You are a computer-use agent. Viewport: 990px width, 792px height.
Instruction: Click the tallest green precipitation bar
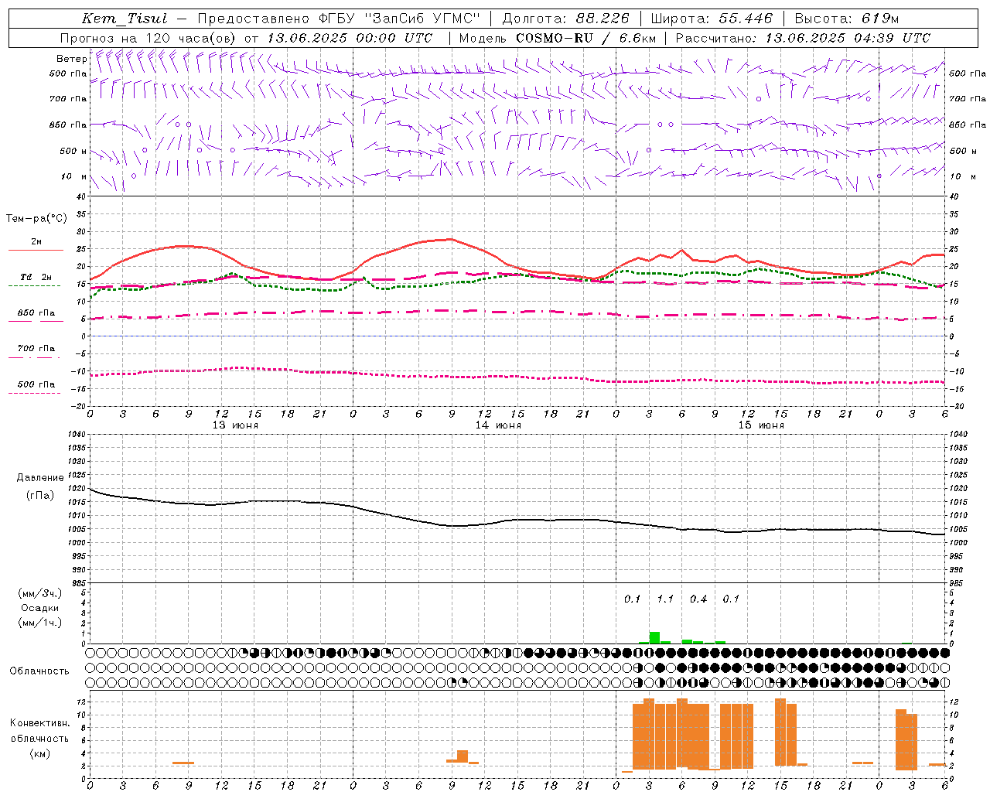coord(654,637)
